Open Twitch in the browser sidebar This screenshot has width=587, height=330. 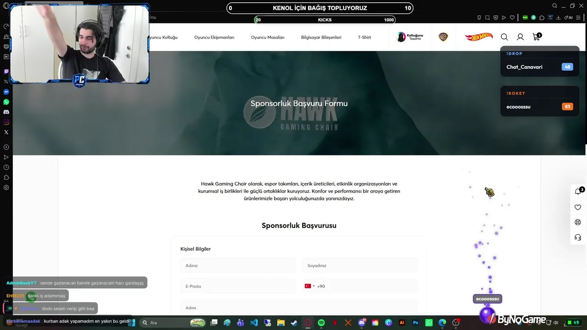tap(6, 71)
